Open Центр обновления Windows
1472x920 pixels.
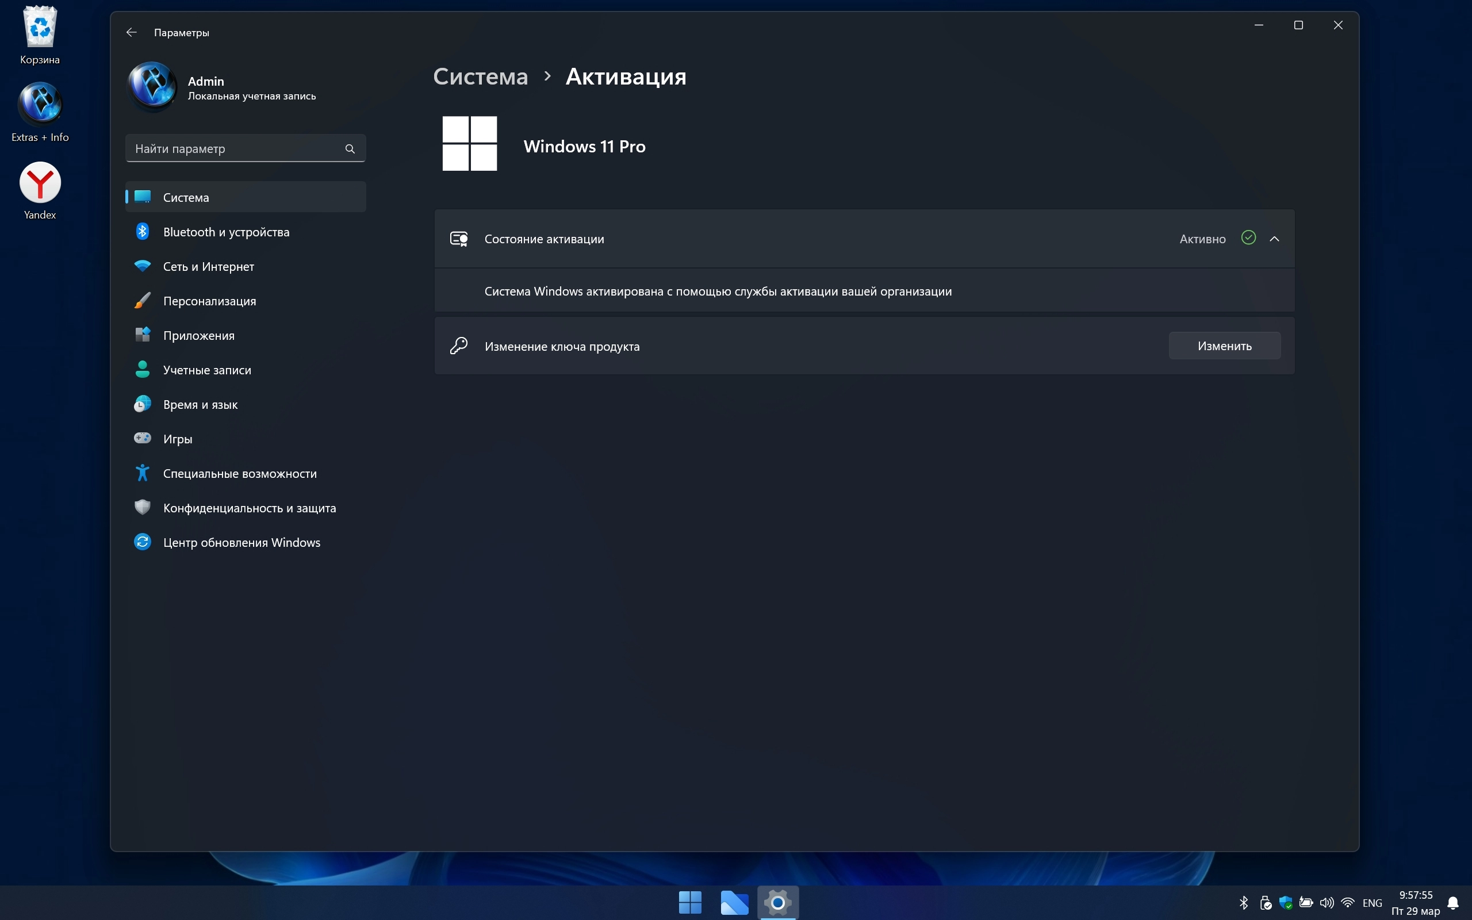point(241,542)
